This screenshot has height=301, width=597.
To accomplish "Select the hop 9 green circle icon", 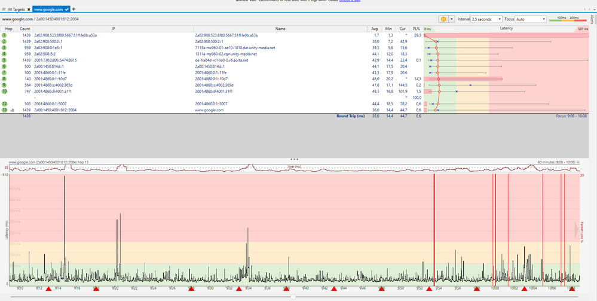I will [x=4, y=85].
